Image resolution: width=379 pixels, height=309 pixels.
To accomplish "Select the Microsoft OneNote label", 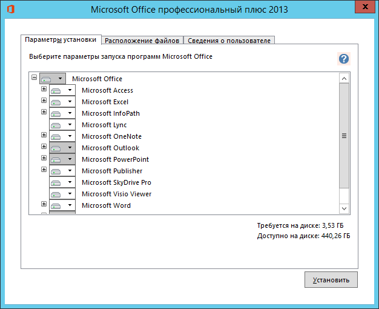I will point(111,136).
